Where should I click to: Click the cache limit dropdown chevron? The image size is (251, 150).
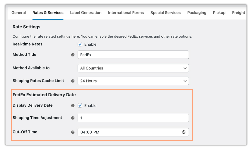coord(185,81)
